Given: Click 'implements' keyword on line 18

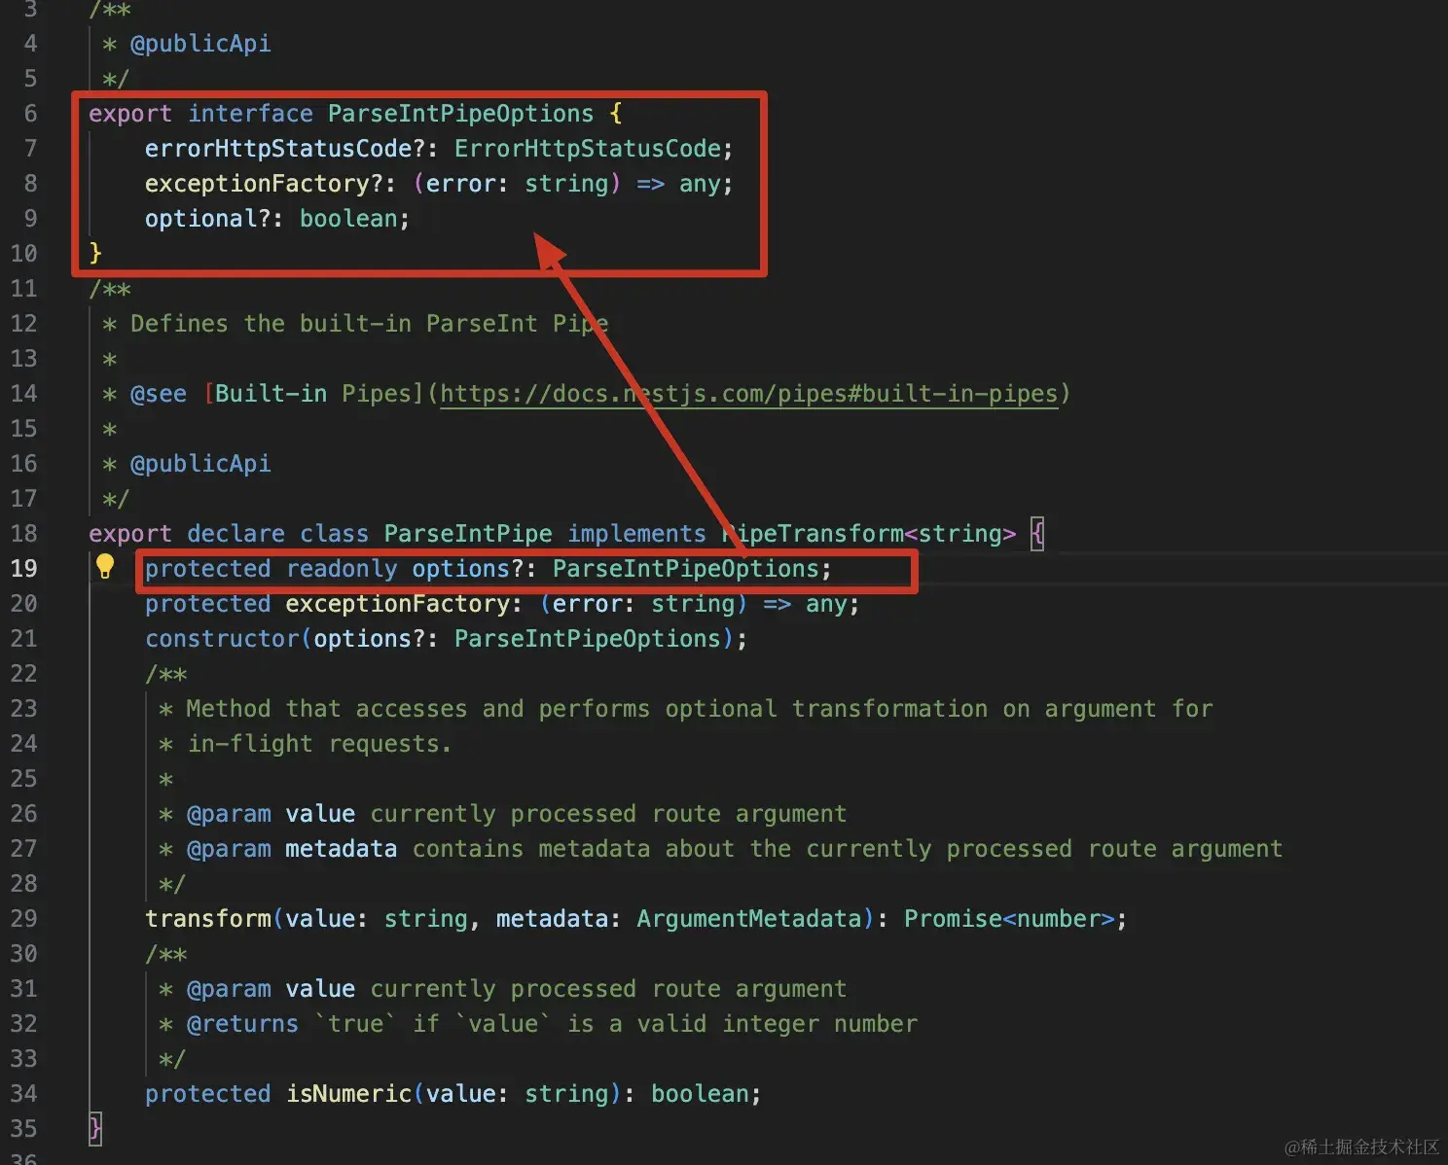Looking at the screenshot, I should tap(636, 534).
